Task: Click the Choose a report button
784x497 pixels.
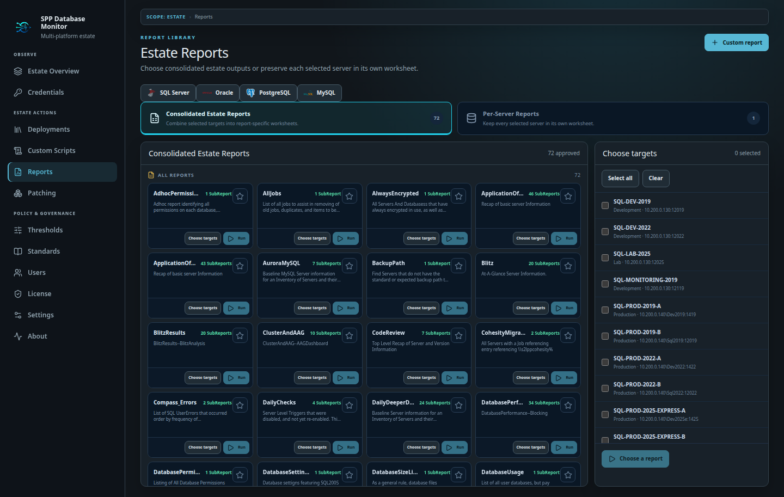Action: [635, 459]
